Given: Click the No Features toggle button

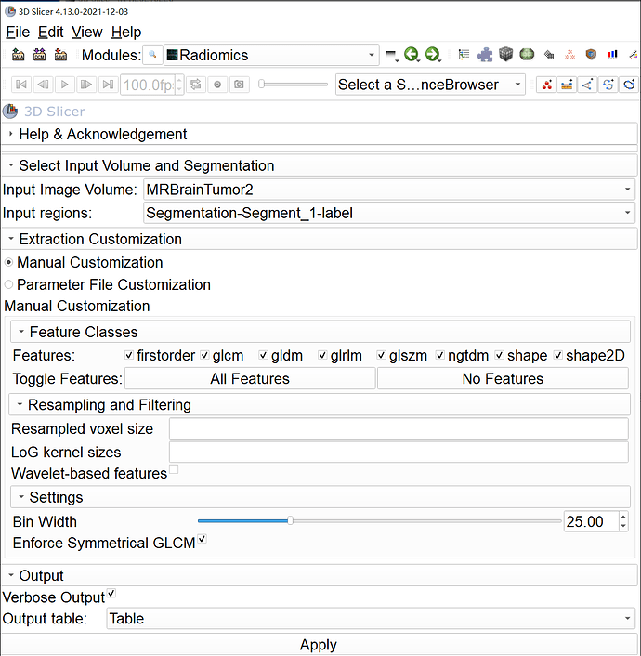Looking at the screenshot, I should tap(503, 378).
